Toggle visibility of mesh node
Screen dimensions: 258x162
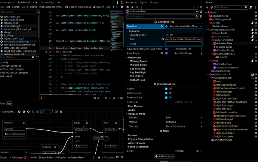tap(256, 82)
